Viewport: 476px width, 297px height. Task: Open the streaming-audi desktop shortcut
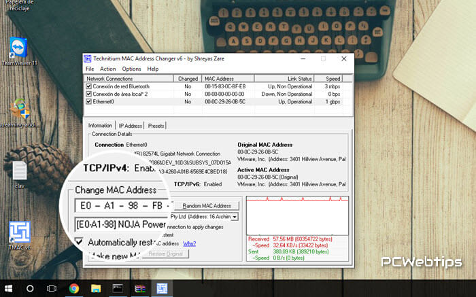[x=20, y=113]
